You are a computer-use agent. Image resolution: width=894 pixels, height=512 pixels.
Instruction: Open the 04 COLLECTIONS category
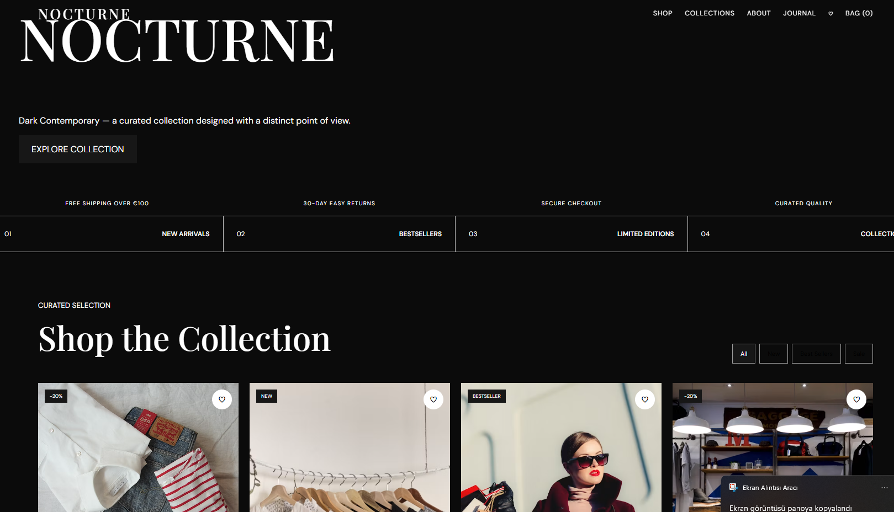791,234
